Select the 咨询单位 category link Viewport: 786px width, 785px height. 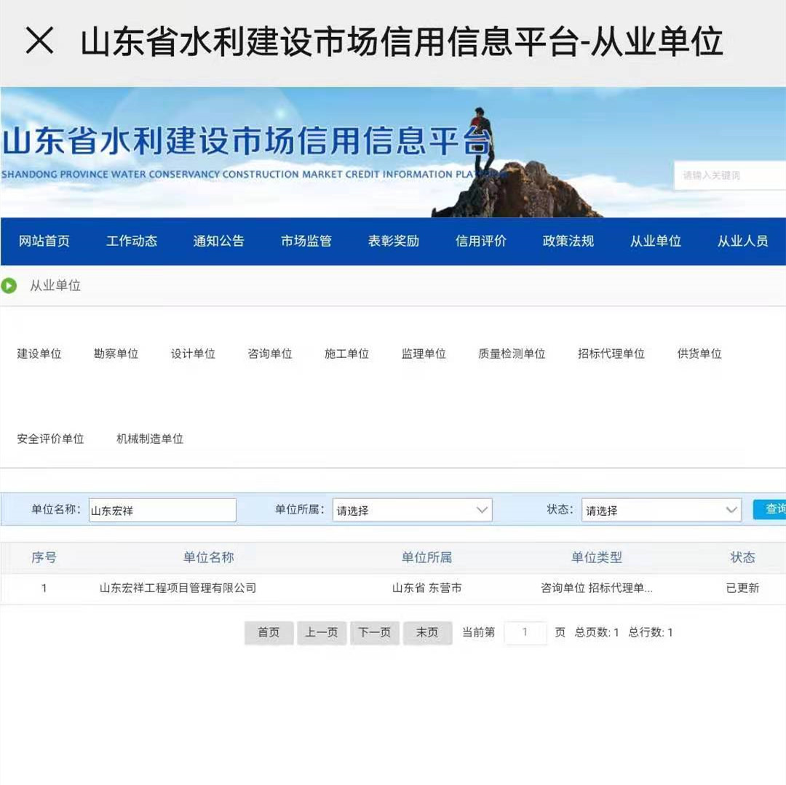point(270,354)
